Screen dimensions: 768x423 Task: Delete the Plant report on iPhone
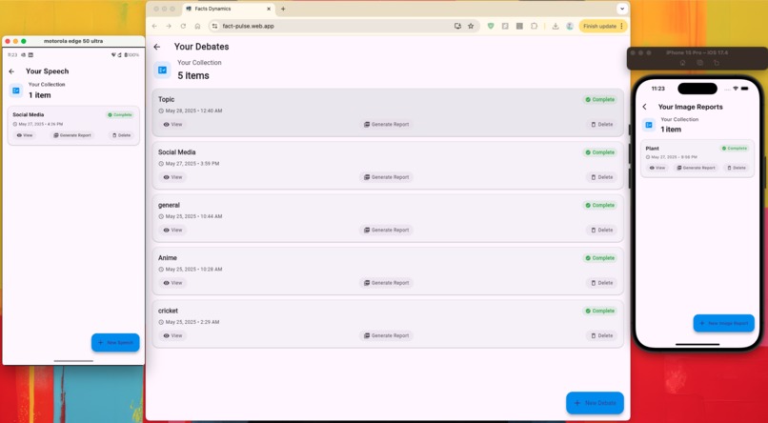[737, 168]
